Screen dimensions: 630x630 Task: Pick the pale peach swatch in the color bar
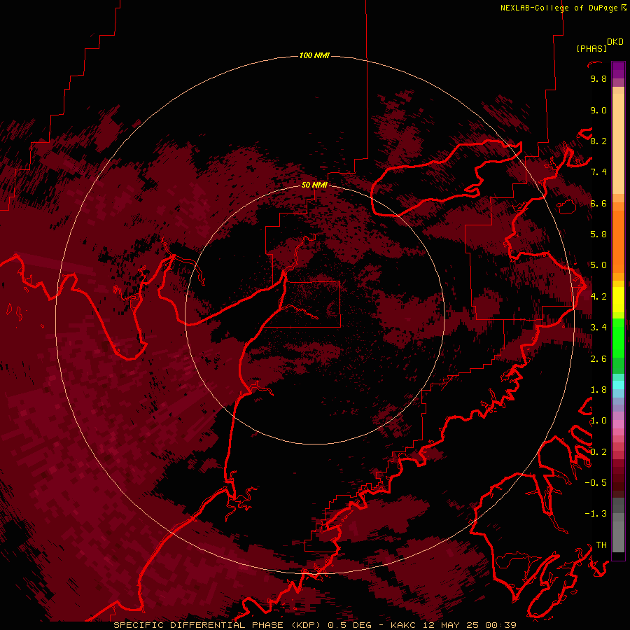tap(618, 143)
